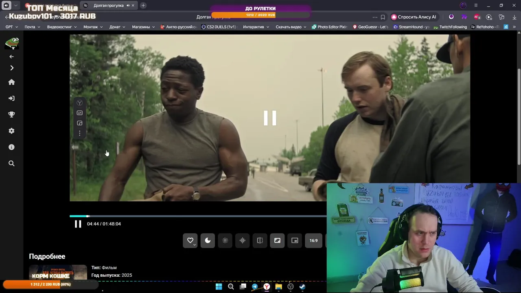Open Task View on the taskbar
The image size is (521, 293).
click(243, 286)
